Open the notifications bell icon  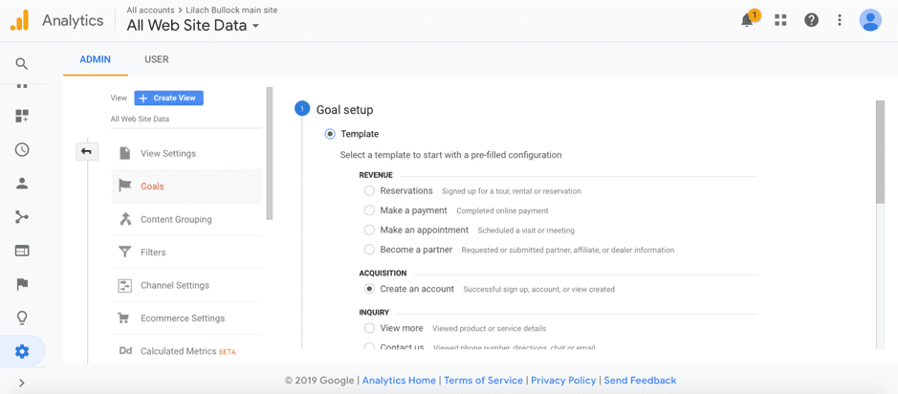(x=748, y=20)
